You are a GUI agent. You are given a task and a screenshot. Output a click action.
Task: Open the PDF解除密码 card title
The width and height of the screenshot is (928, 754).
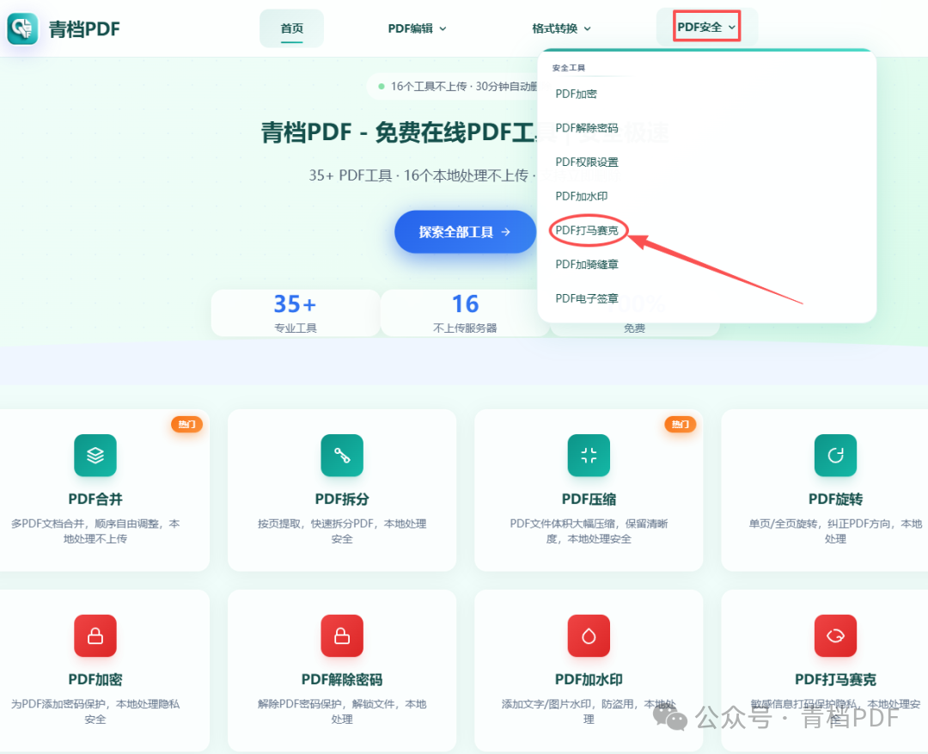point(342,679)
